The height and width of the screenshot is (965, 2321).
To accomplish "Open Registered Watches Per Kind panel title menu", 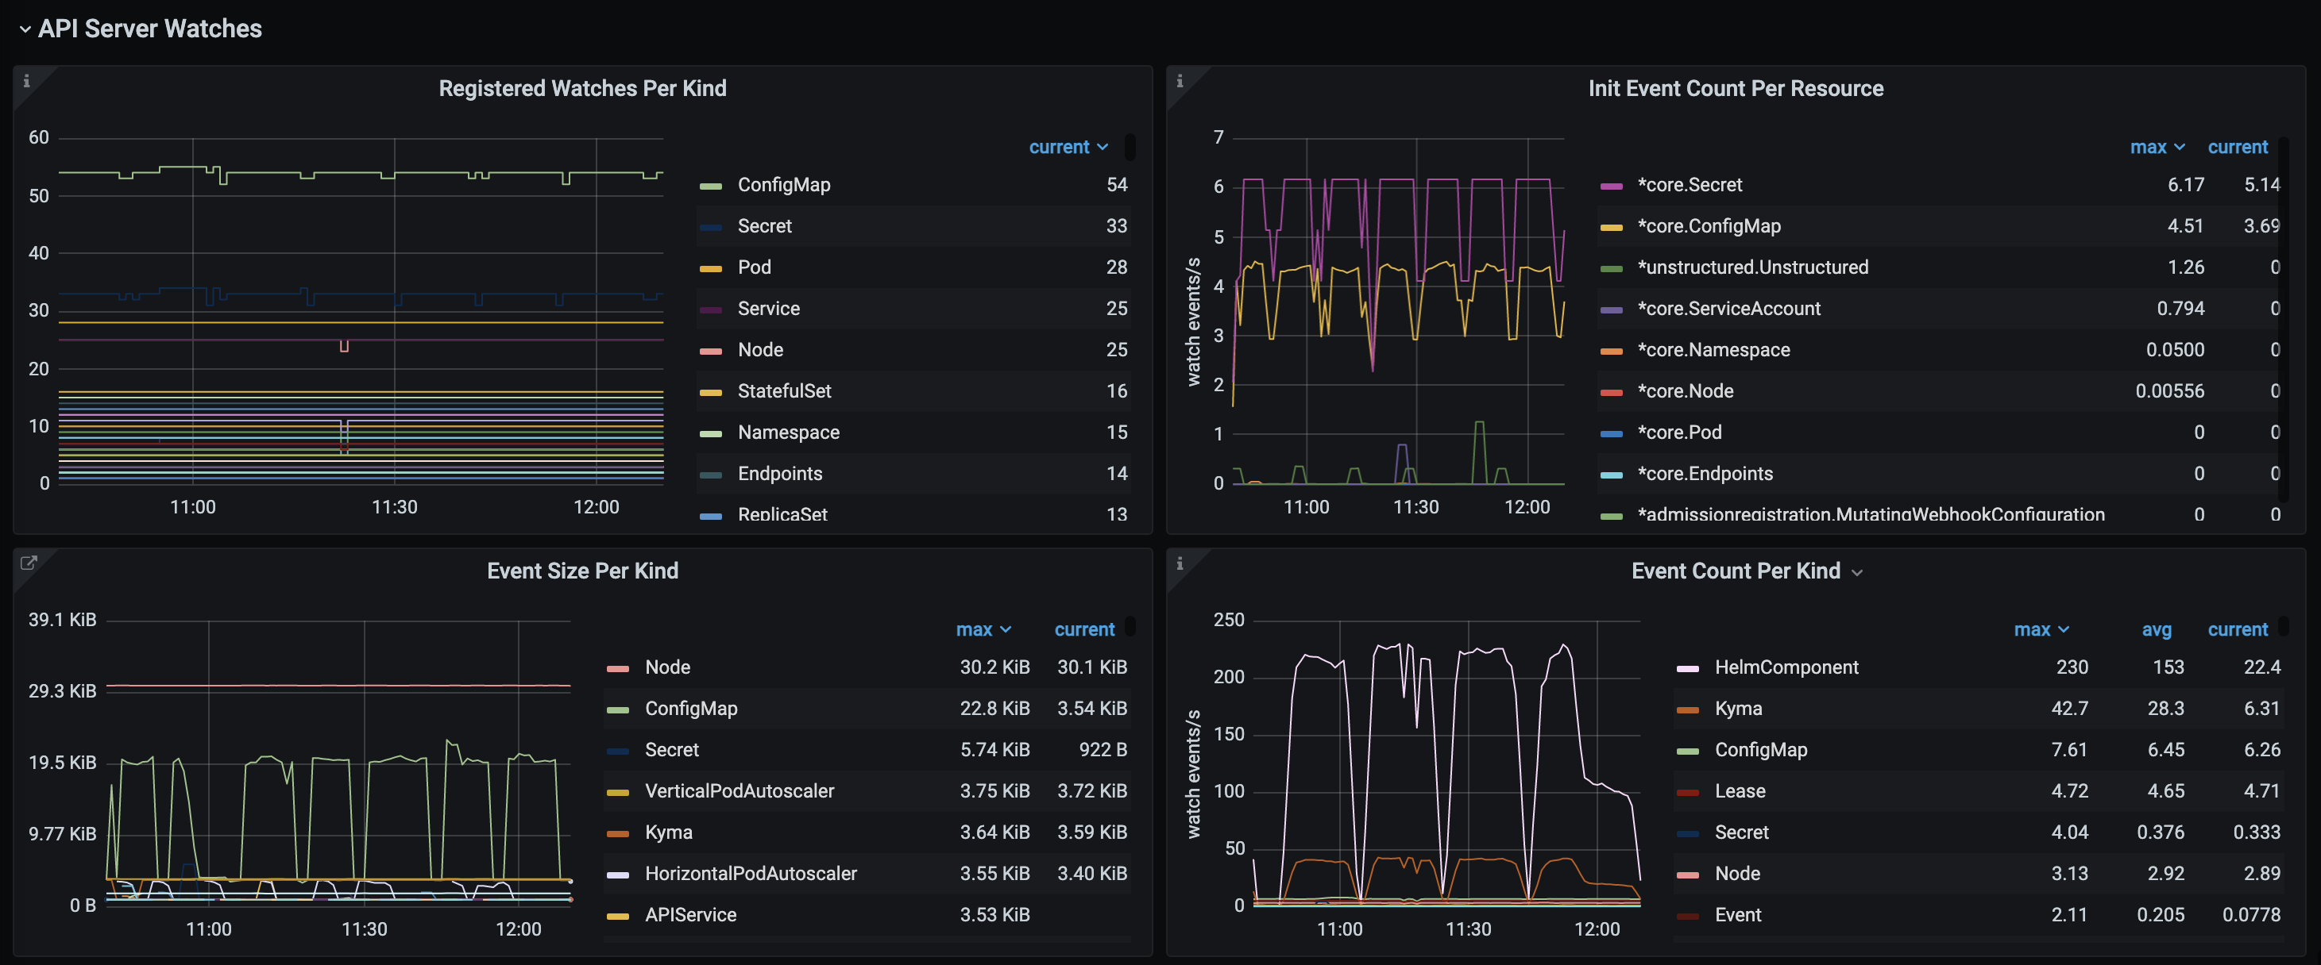I will coord(582,88).
